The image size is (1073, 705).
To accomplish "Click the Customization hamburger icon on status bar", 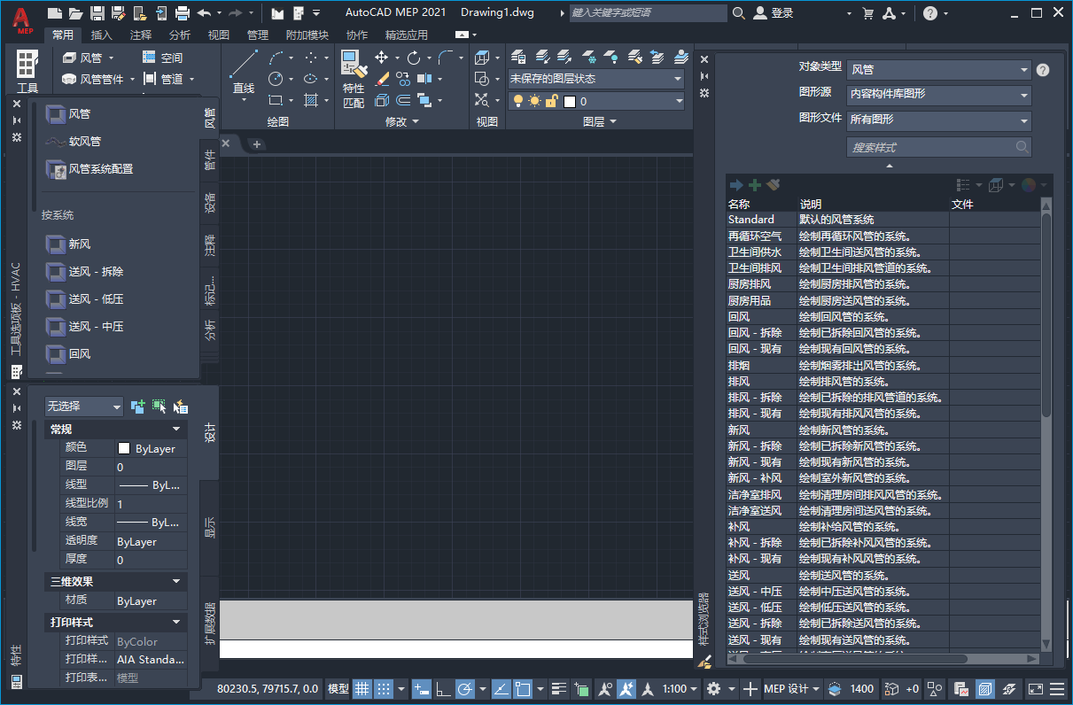I will coord(1057,688).
